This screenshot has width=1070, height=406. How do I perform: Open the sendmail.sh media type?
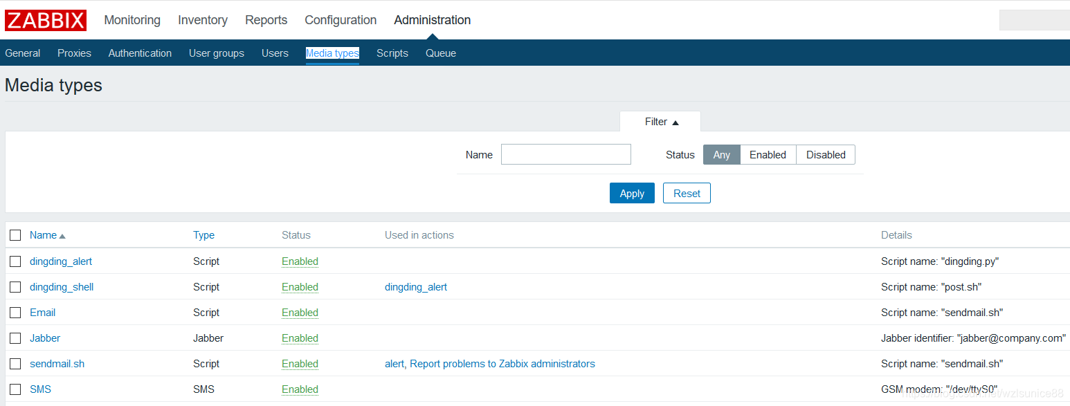(57, 364)
